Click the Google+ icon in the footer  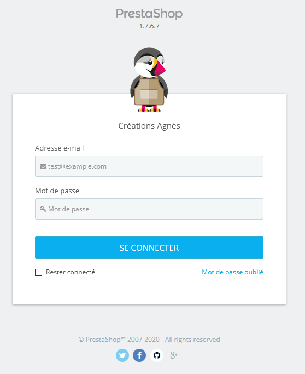pos(174,355)
